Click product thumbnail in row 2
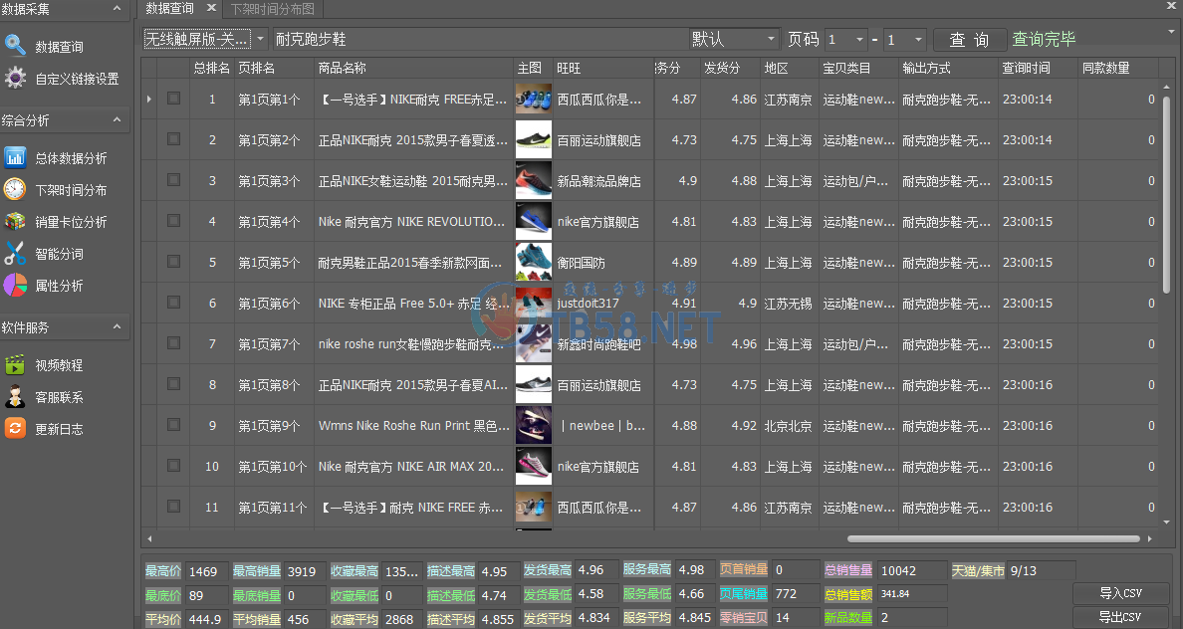Image resolution: width=1183 pixels, height=629 pixels. click(534, 139)
